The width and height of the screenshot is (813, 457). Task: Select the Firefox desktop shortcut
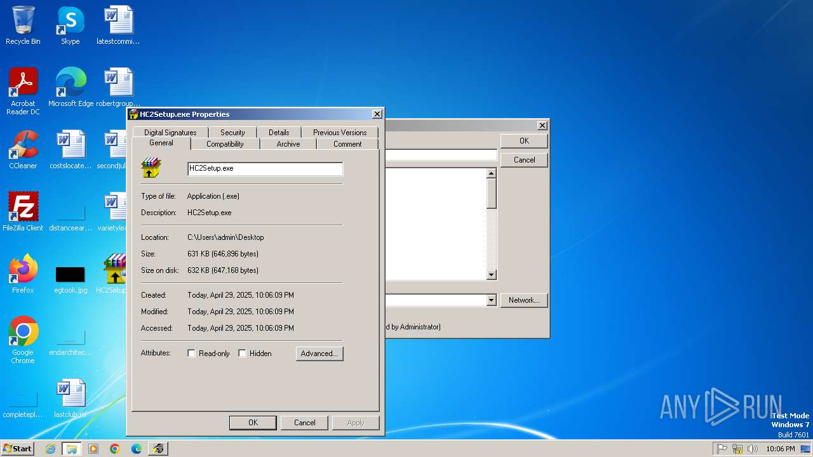click(23, 274)
